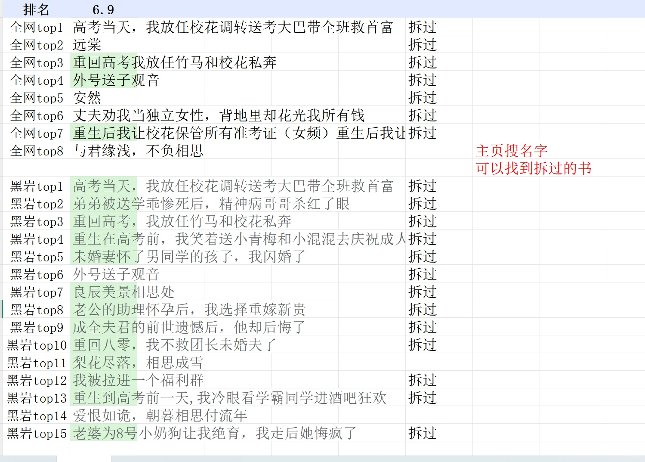This screenshot has width=645, height=462.
Task: Click the row label 黑岩top1
Action: point(36,186)
